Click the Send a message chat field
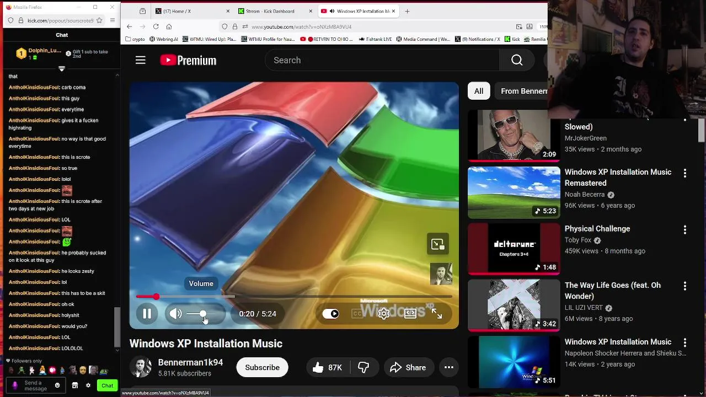 [x=36, y=385]
